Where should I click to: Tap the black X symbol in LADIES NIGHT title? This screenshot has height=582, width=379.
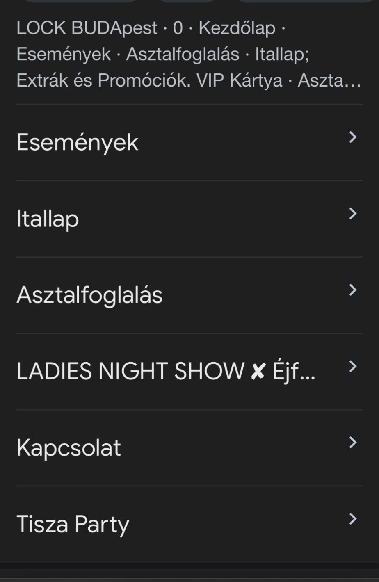[x=258, y=372]
